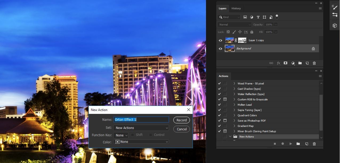Screen dimensions: 340x163
Task: Click the action Name field containing Orton Effect 1
Action: point(141,119)
